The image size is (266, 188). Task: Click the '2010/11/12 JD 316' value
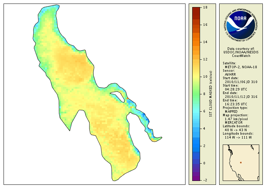[241, 97]
